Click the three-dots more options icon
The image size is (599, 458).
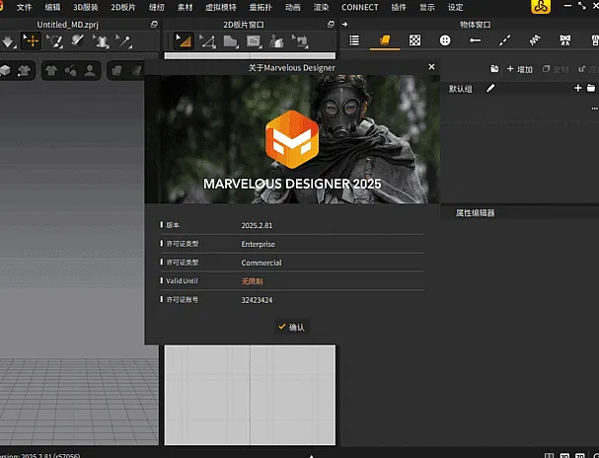click(x=594, y=109)
